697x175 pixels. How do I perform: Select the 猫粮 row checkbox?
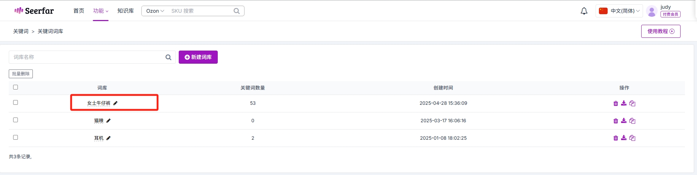click(x=15, y=120)
